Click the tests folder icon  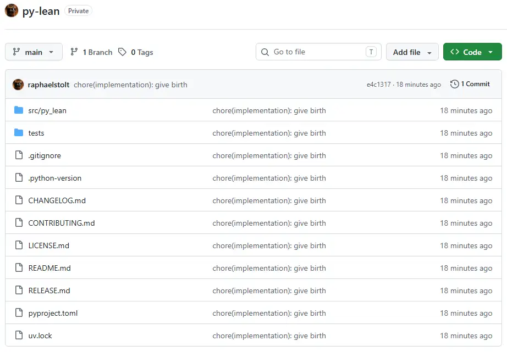19,133
